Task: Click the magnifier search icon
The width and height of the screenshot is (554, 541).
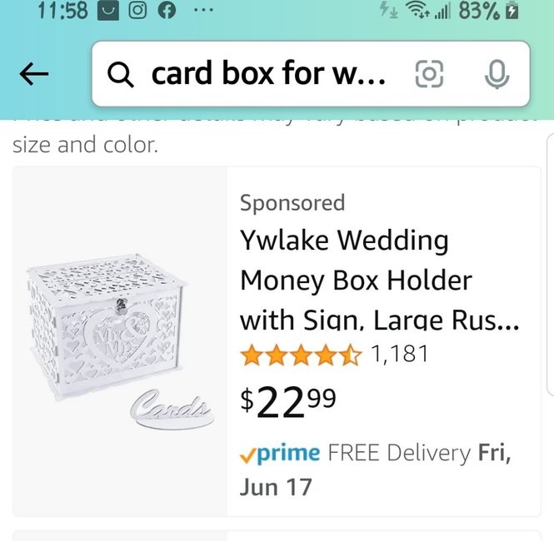Action: click(x=122, y=75)
